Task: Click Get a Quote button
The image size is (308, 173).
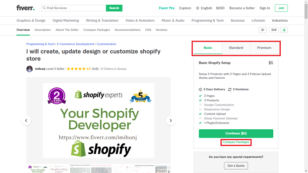Action: tap(236, 166)
